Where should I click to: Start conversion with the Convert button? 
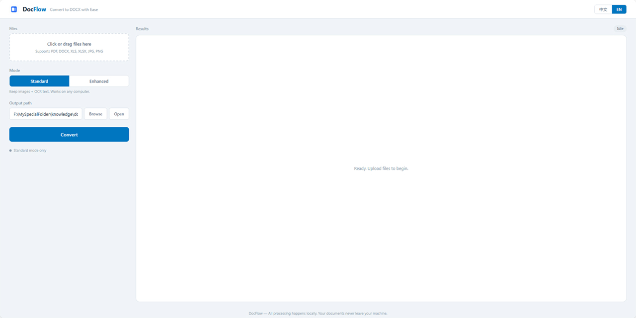(x=69, y=135)
